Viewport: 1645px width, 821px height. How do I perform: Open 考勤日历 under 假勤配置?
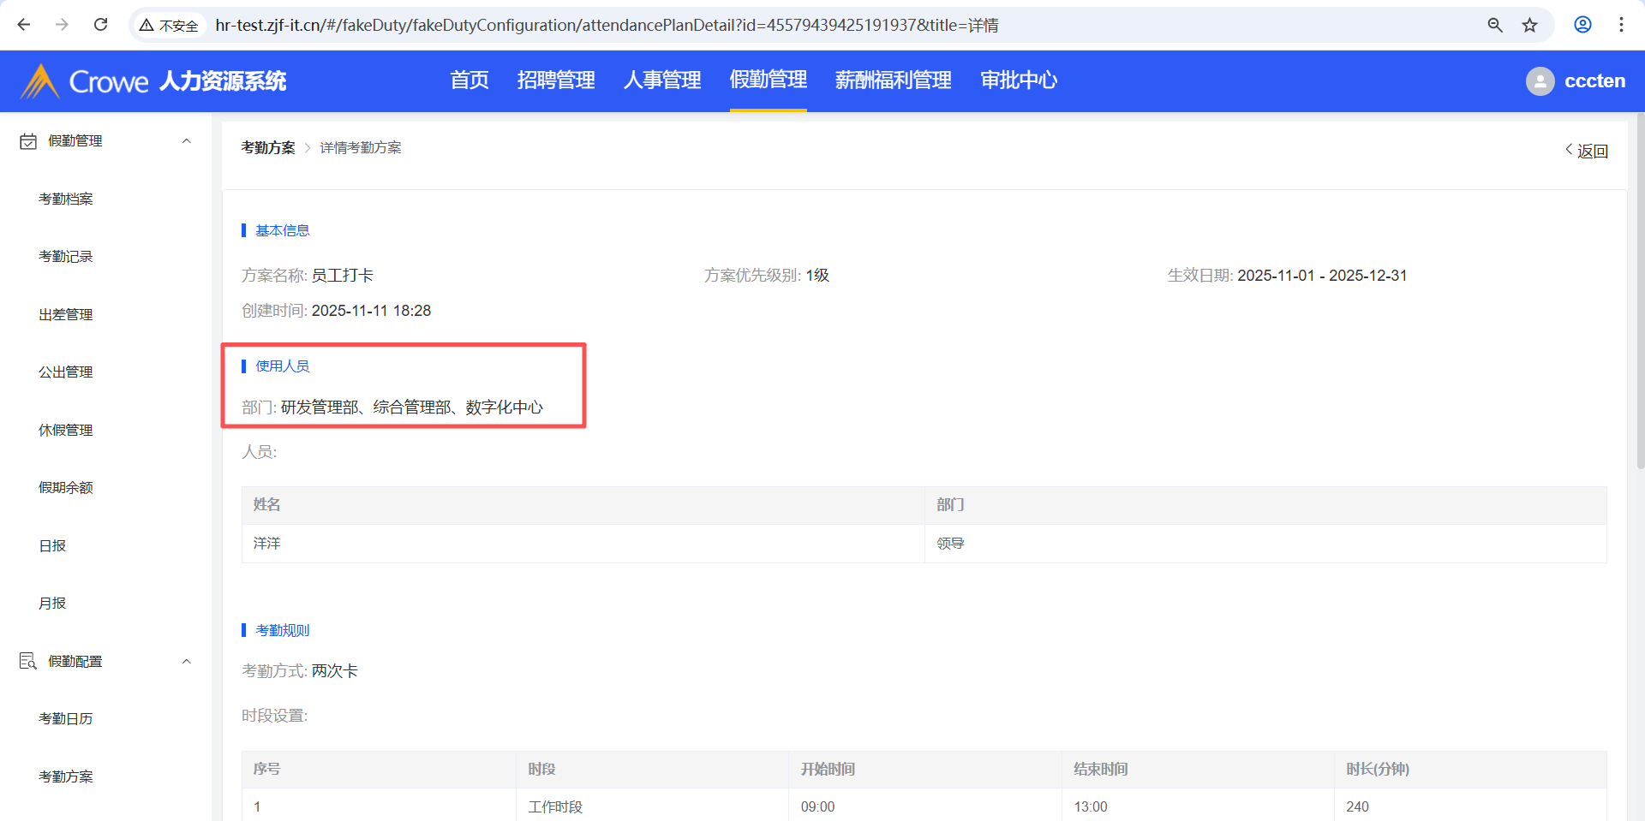66,719
